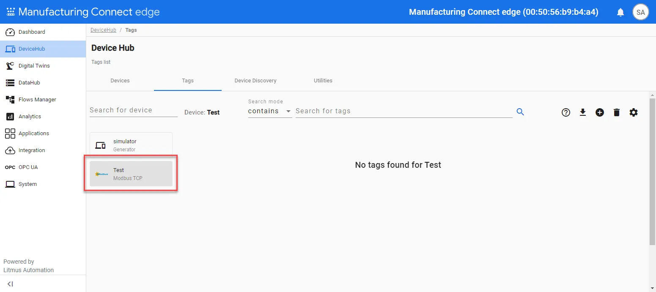Click the delete tags trash icon

(x=617, y=112)
